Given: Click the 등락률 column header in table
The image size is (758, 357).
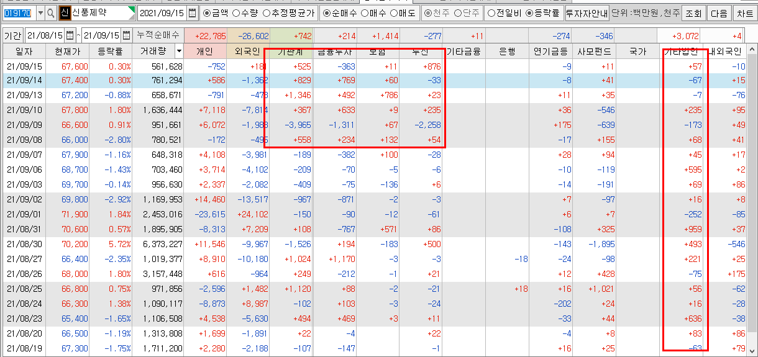Looking at the screenshot, I should (x=111, y=52).
